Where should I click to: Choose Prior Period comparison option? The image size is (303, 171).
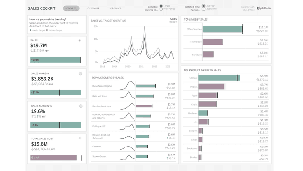click(x=161, y=9)
